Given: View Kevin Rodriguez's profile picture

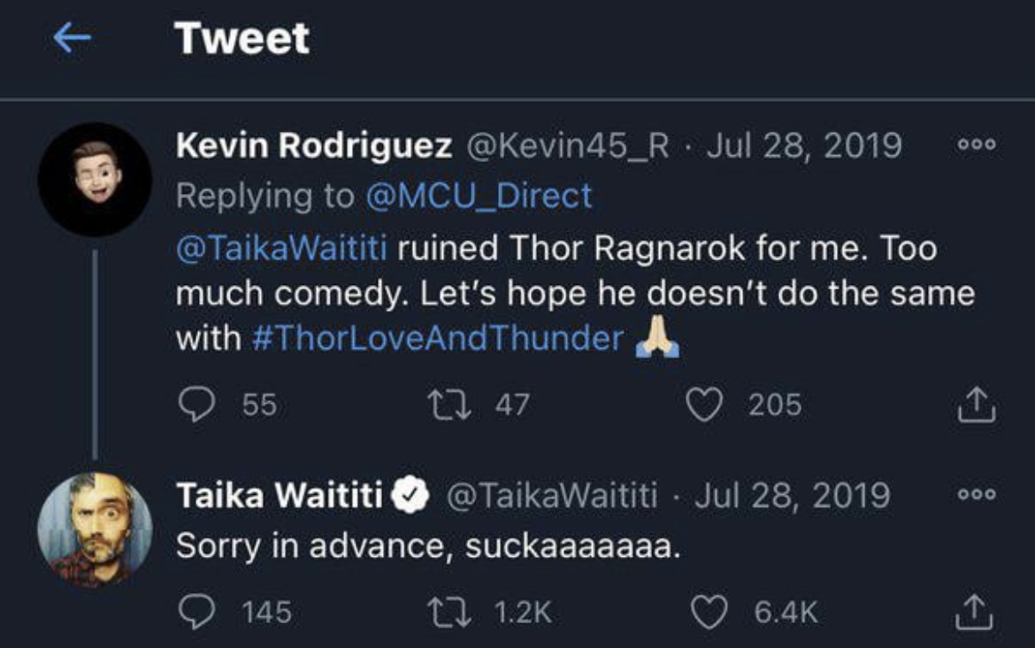Looking at the screenshot, I should pos(95,179).
